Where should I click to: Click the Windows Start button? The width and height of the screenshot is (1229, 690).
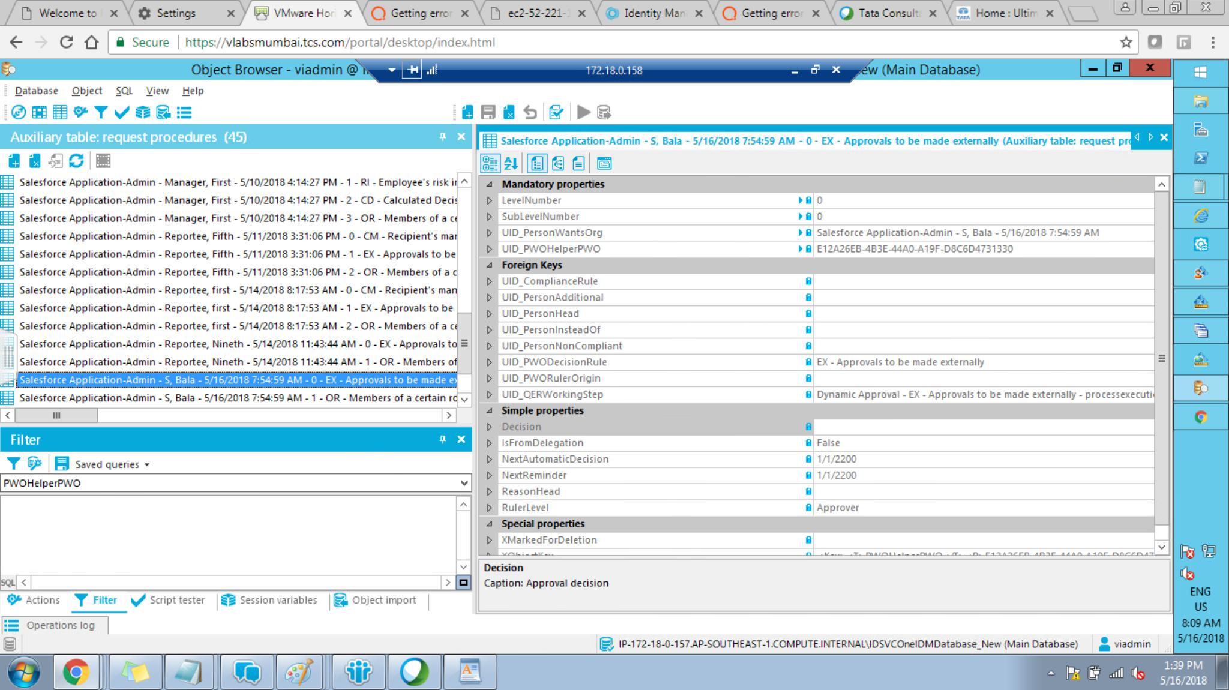coord(23,672)
